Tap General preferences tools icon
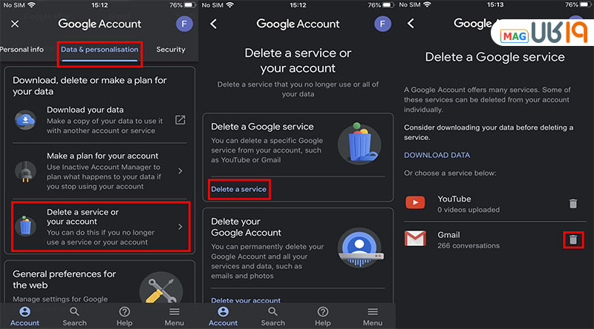 click(161, 289)
